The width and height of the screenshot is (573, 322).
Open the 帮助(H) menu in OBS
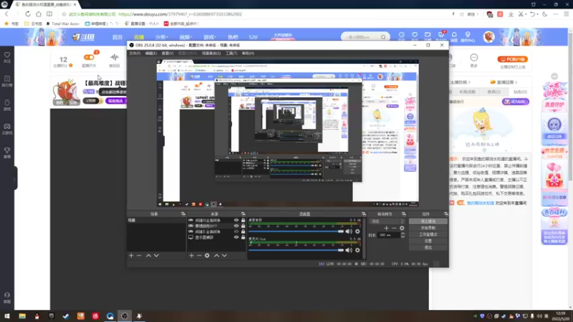tap(248, 53)
